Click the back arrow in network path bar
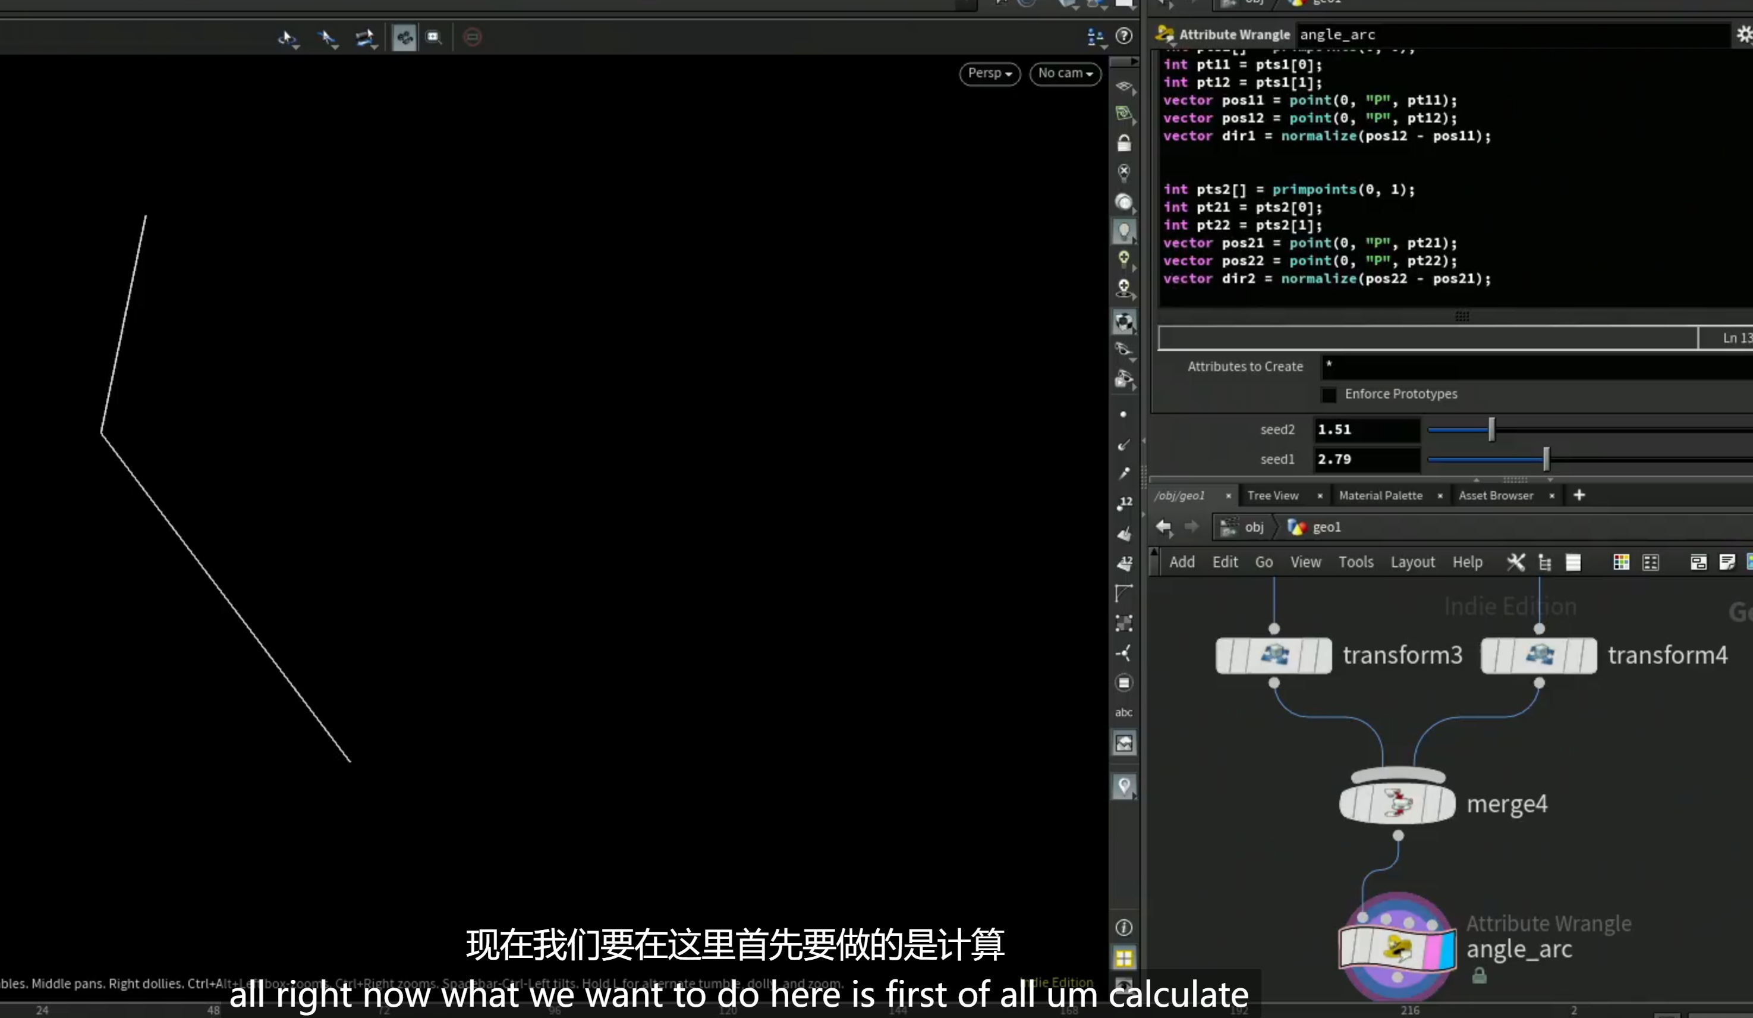Screen dimensions: 1753x1018 (1164, 527)
